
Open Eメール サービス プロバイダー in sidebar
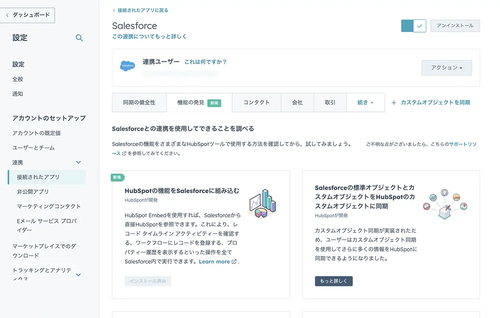47,226
